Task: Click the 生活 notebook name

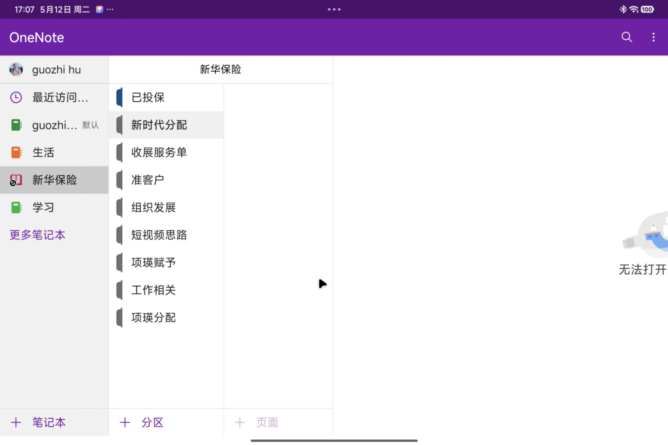Action: (43, 153)
